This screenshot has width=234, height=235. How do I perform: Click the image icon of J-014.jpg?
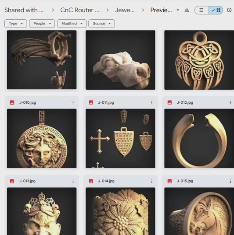point(91,181)
